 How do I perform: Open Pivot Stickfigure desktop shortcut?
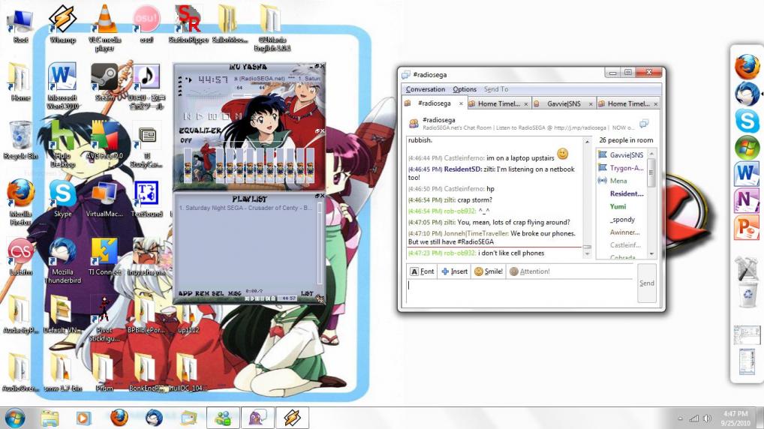tap(104, 318)
